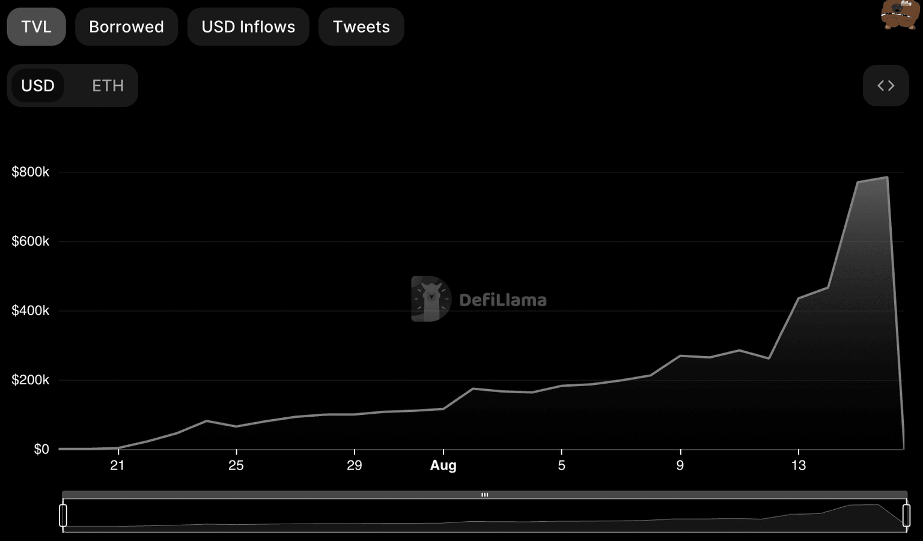Viewport: 923px width, 541px height.
Task: Open the USD Inflows tab
Action: pos(248,26)
